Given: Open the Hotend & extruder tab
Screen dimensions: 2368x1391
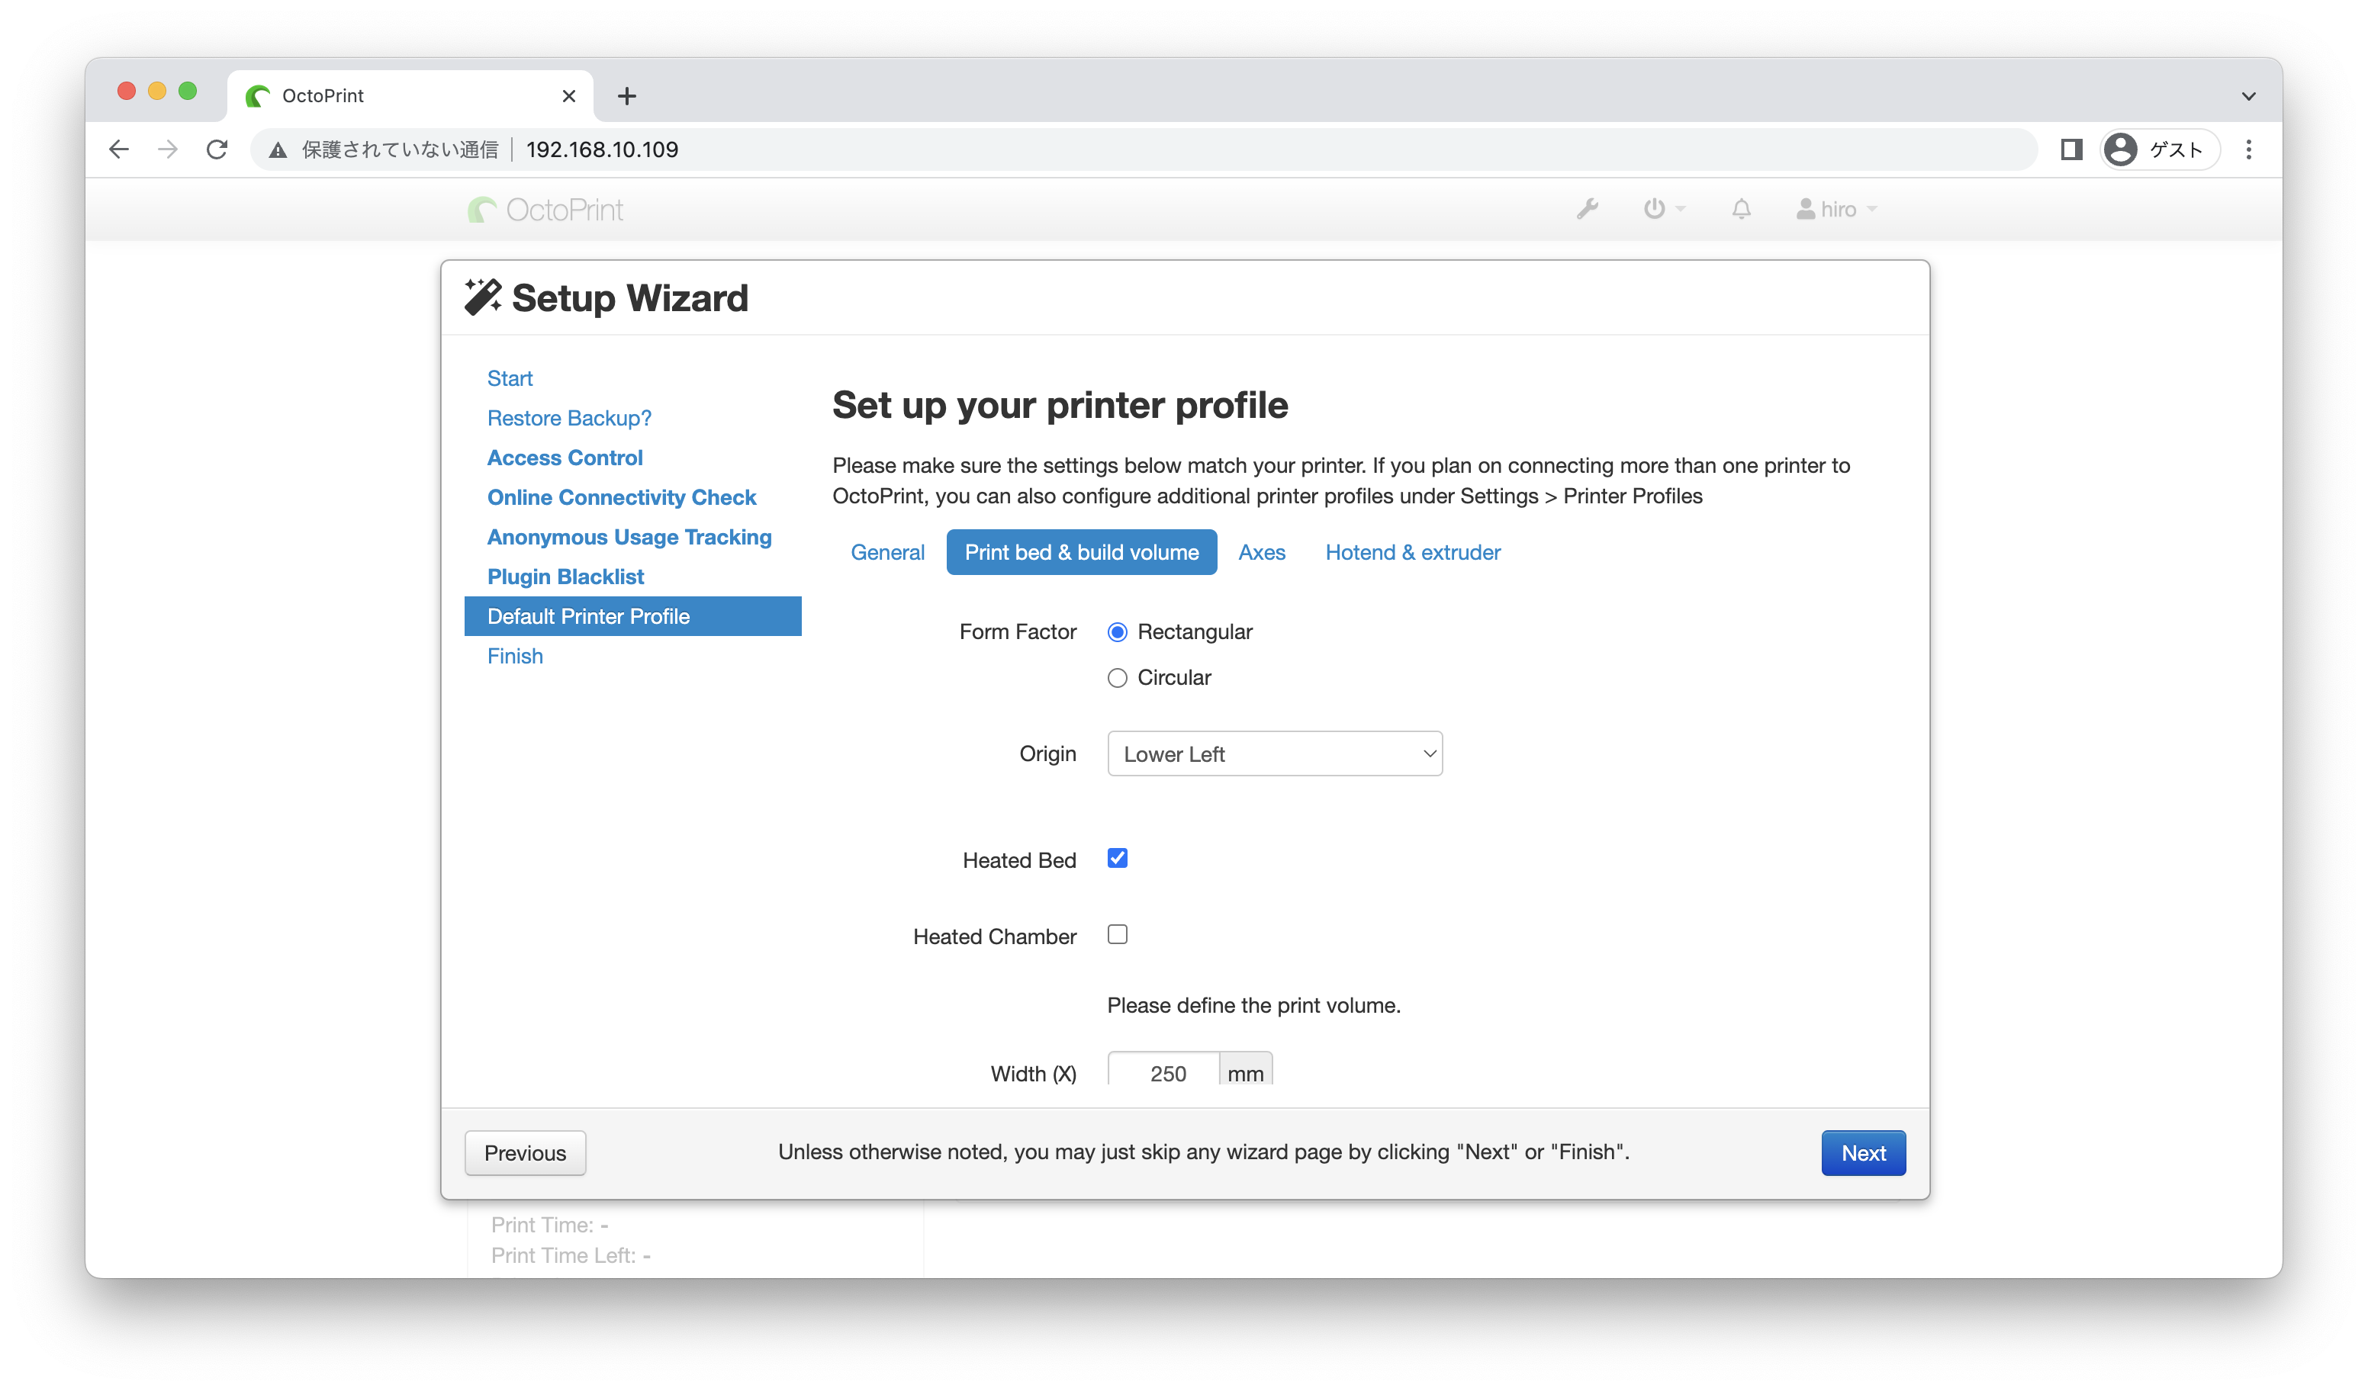Looking at the screenshot, I should (x=1412, y=552).
